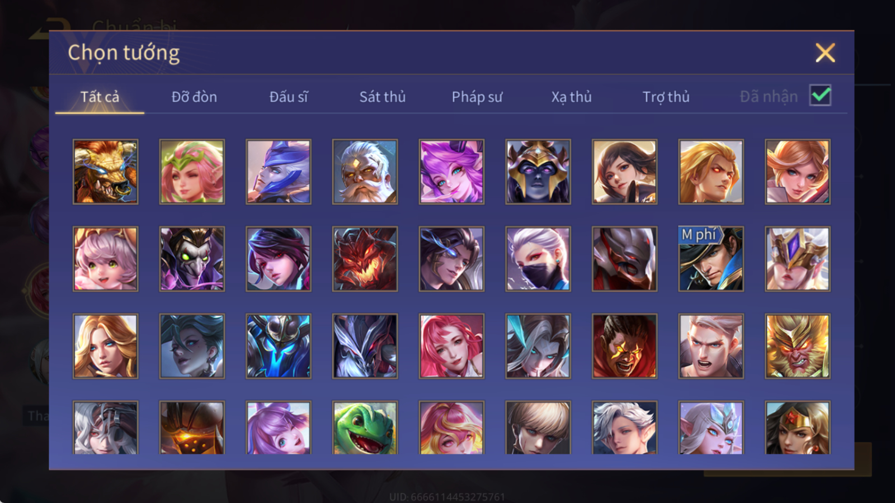The image size is (895, 503).
Task: Open the Sát thủ tab
Action: [x=383, y=97]
